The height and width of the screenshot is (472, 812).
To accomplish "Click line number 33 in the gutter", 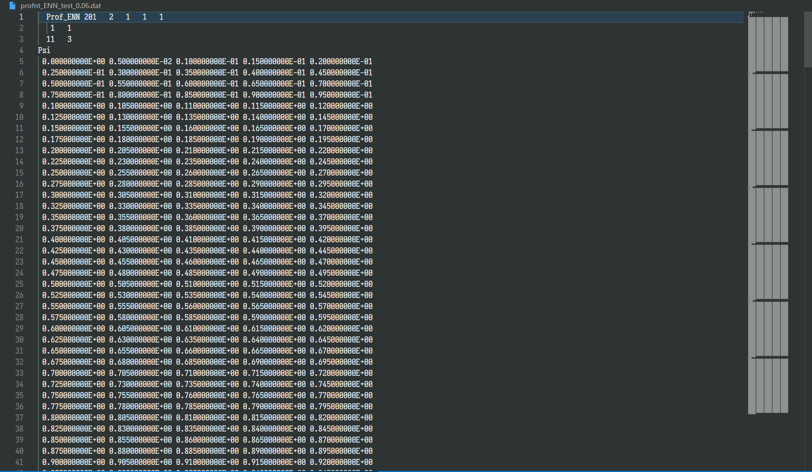I will click(x=19, y=373).
